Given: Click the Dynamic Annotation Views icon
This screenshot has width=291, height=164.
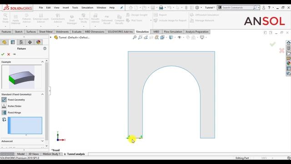Looking at the screenshot, I should 157,37.
